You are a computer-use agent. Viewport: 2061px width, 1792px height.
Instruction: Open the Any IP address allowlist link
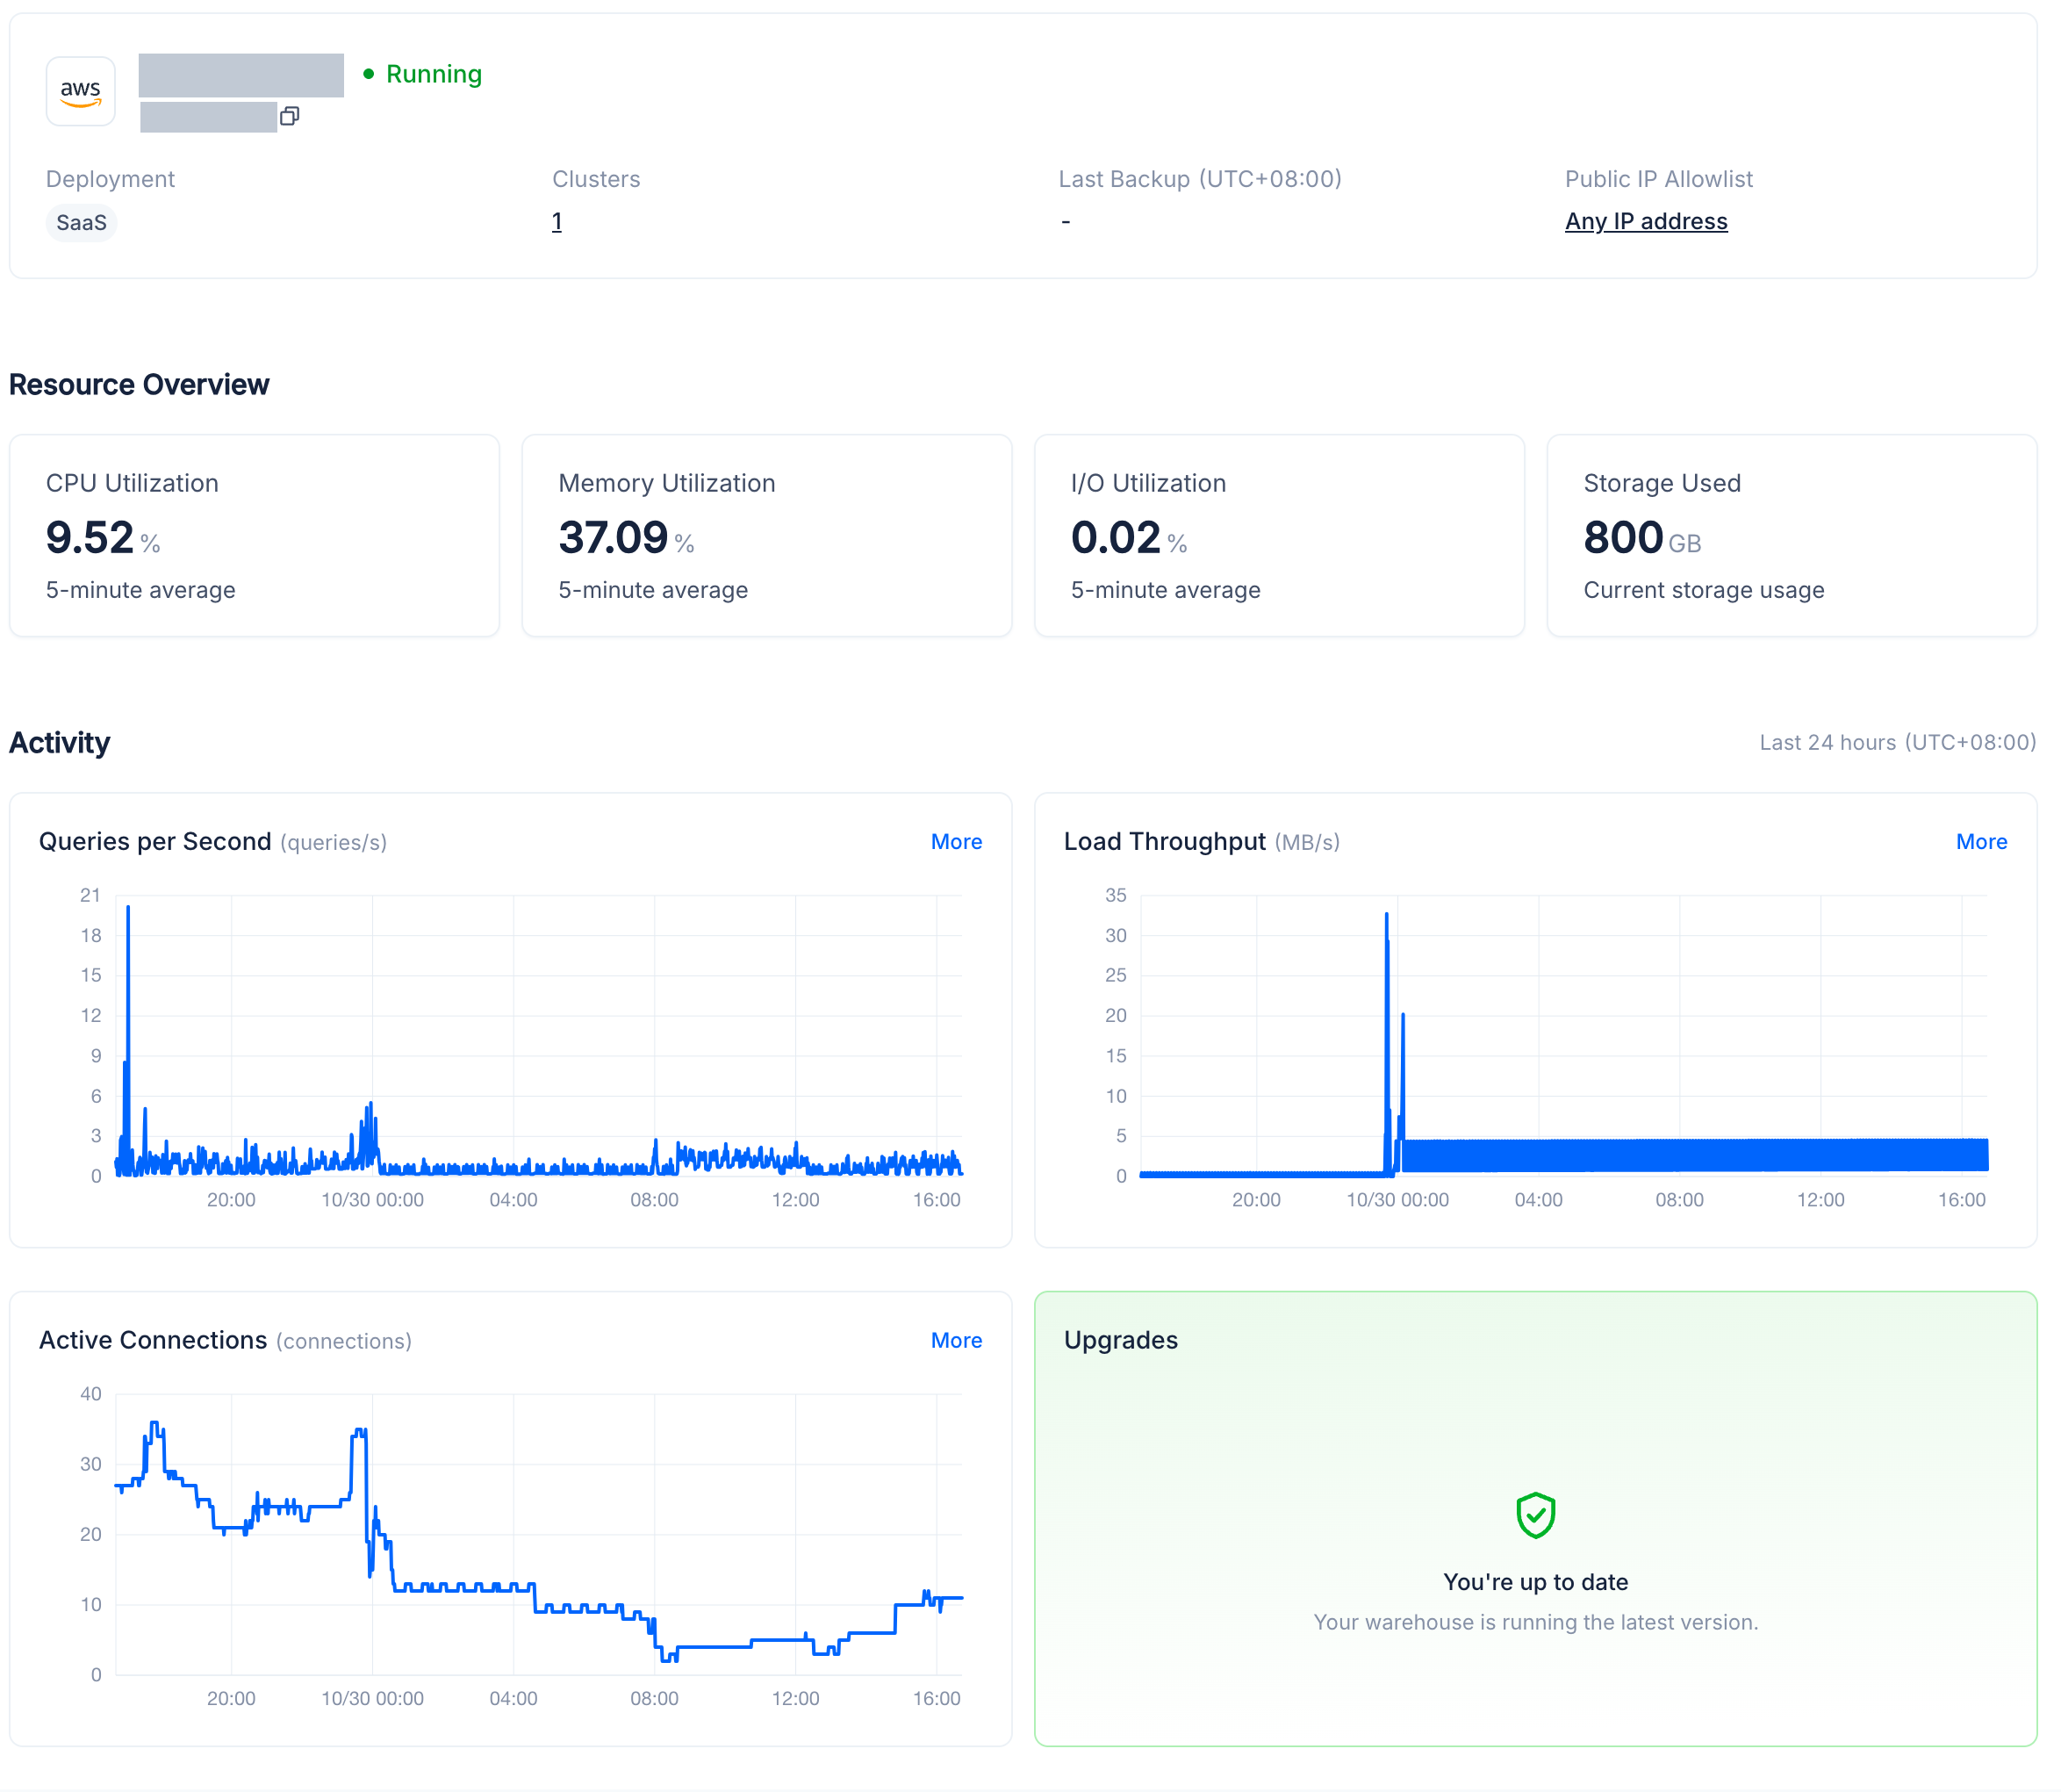pyautogui.click(x=1646, y=221)
